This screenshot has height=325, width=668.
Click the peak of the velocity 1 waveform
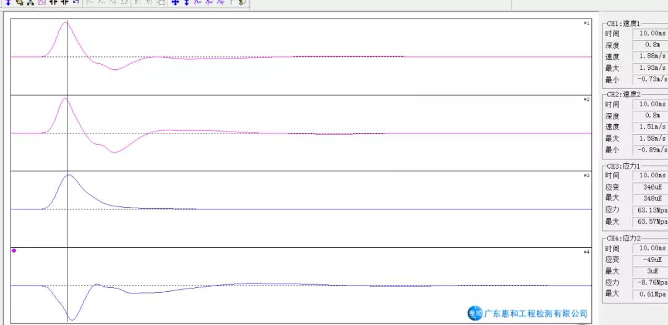click(66, 22)
